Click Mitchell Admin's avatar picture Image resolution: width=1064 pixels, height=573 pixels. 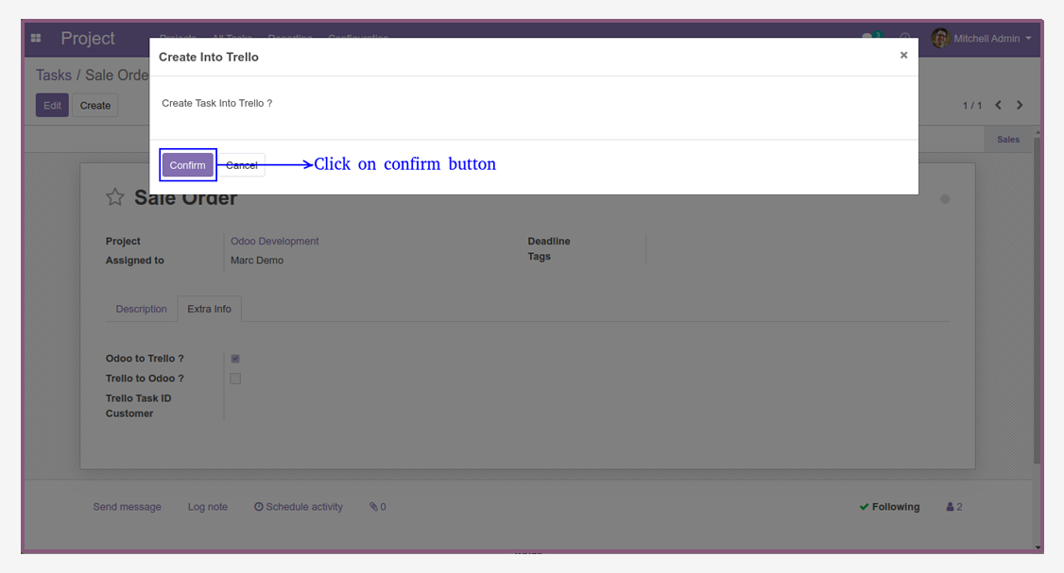[940, 38]
